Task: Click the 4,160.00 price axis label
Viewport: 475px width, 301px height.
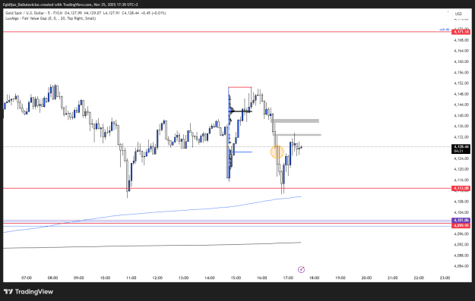Action: pyautogui.click(x=461, y=61)
